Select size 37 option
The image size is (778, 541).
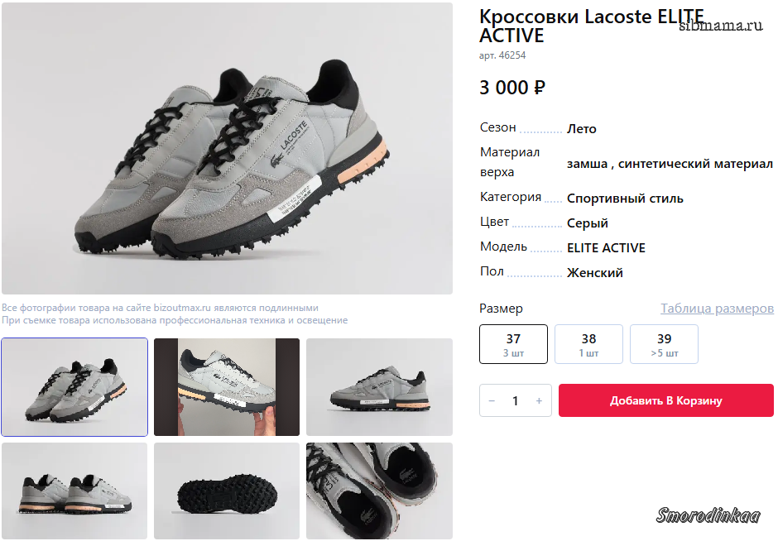pyautogui.click(x=513, y=343)
